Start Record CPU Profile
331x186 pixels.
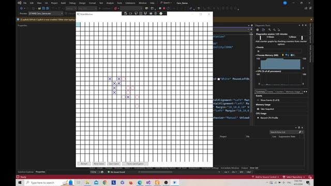pos(269,118)
